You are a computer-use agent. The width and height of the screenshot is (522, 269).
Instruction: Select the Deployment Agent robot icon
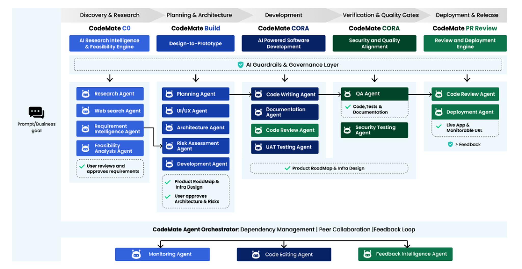[x=439, y=112]
